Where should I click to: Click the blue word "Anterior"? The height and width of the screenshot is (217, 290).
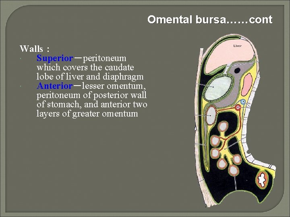pos(55,86)
